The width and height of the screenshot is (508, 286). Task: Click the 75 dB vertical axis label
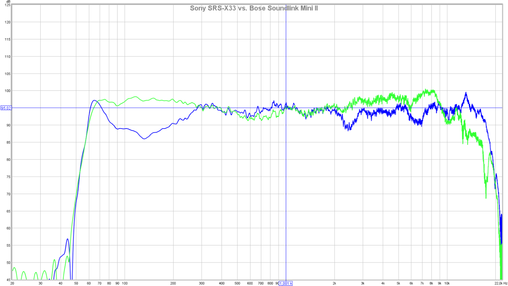[x=9, y=177]
